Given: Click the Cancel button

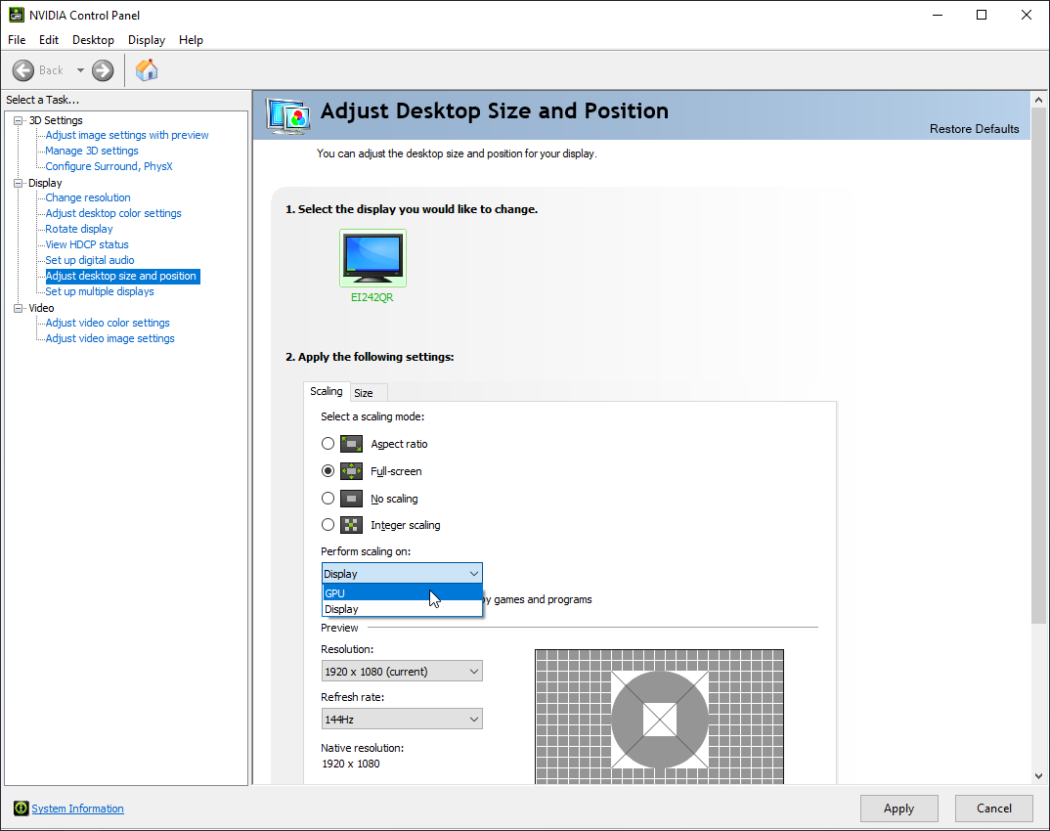Looking at the screenshot, I should (993, 809).
